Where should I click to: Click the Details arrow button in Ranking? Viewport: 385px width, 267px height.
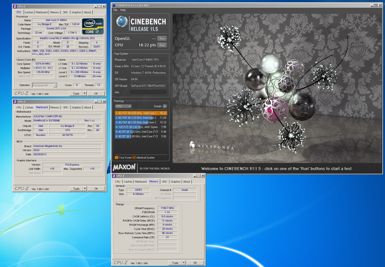click(x=165, y=106)
